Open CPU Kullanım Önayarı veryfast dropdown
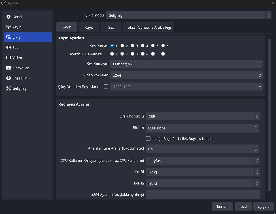Image resolution: width=276 pixels, height=214 pixels. [x=203, y=161]
